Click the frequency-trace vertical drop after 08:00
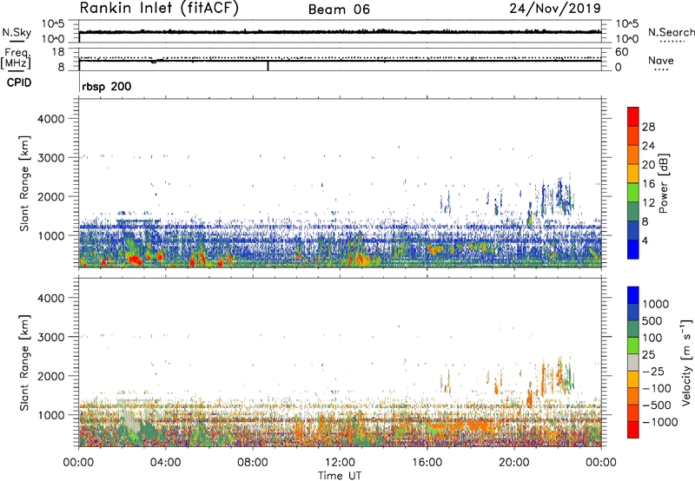The image size is (695, 481). pos(268,65)
